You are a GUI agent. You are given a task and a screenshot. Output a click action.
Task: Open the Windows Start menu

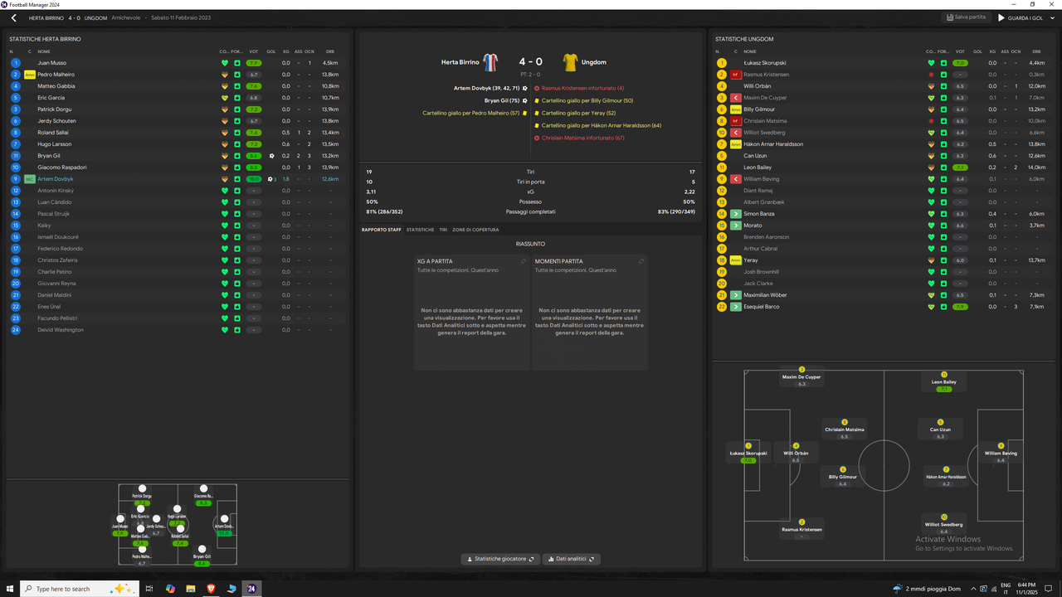[x=10, y=589]
